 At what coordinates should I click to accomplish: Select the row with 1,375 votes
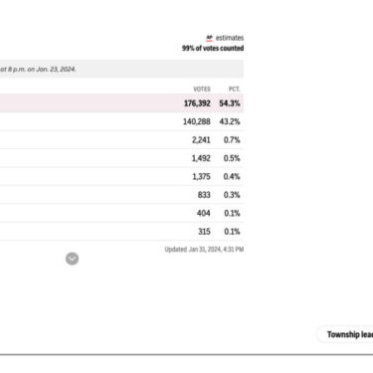(121, 176)
